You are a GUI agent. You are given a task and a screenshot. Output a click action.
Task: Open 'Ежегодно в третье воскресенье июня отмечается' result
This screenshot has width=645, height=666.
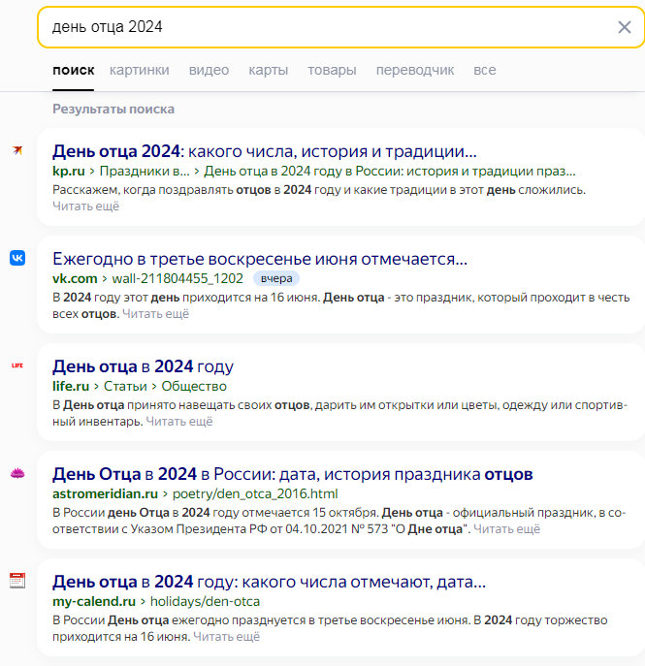pyautogui.click(x=260, y=259)
